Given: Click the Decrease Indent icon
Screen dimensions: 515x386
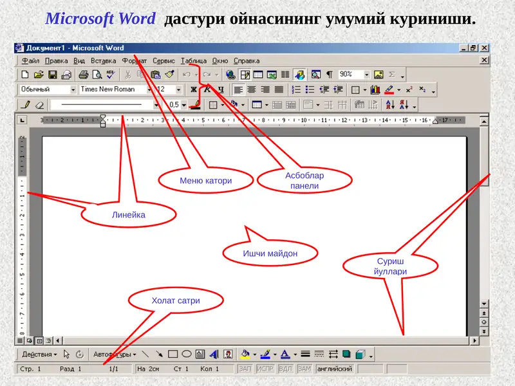Looking at the screenshot, I should (324, 89).
